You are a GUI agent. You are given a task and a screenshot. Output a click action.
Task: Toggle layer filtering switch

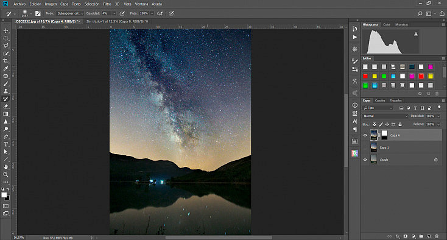pos(439,107)
